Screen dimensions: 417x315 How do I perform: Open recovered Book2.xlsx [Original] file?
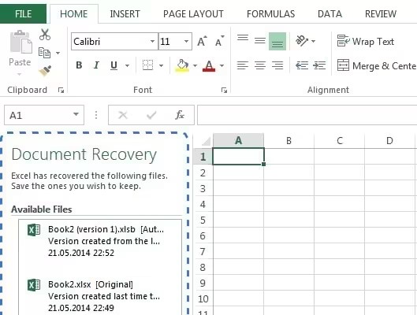[x=100, y=296]
